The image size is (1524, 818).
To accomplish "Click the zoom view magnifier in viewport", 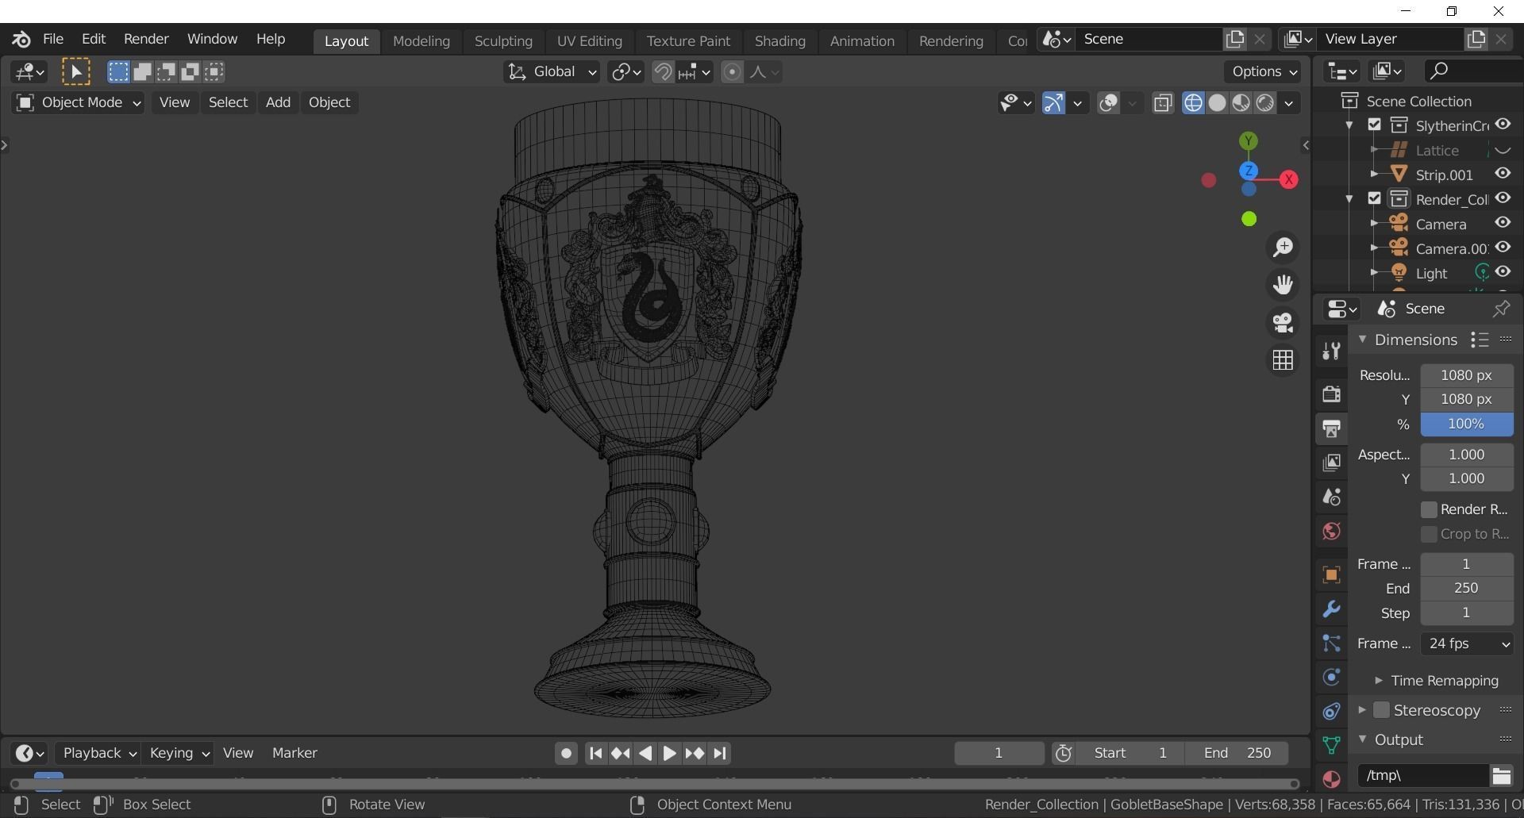I will coord(1283,248).
